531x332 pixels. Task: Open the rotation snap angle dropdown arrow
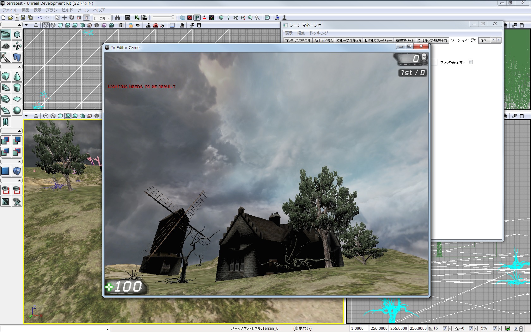tap(476, 329)
